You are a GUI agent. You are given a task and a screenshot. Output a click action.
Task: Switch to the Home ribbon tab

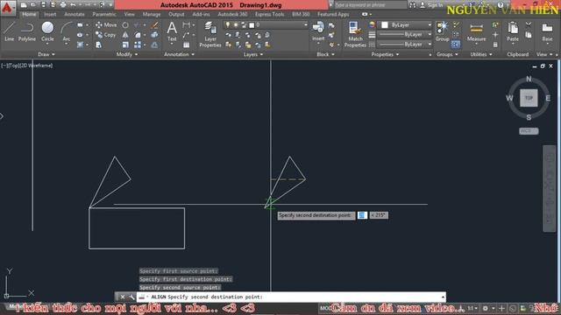pos(29,14)
